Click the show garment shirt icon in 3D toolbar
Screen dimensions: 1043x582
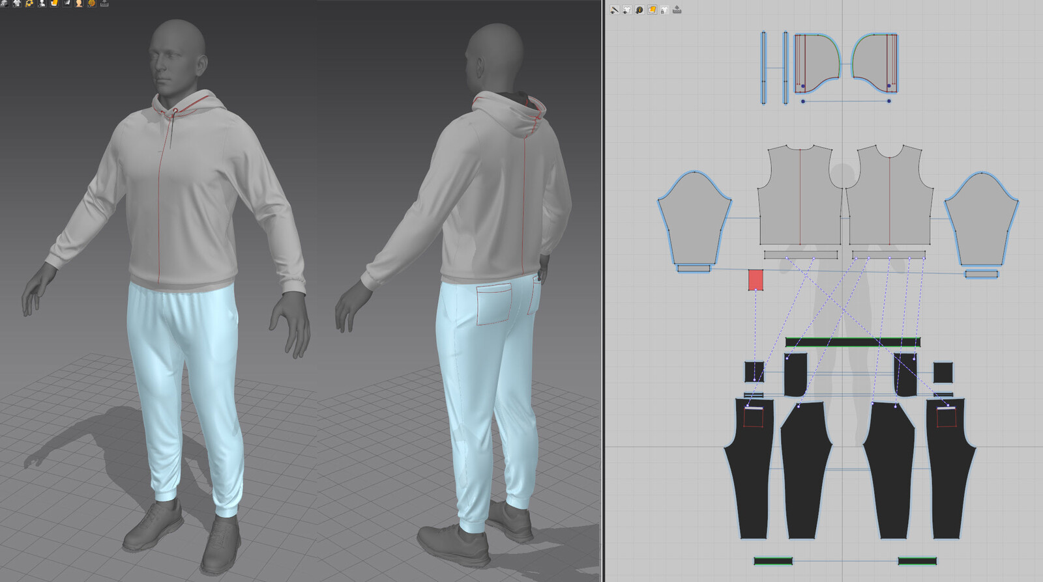(17, 3)
